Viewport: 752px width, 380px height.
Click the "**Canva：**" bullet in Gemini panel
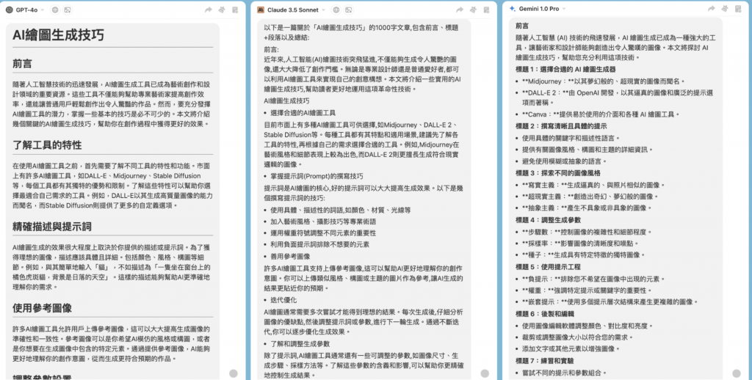click(600, 114)
